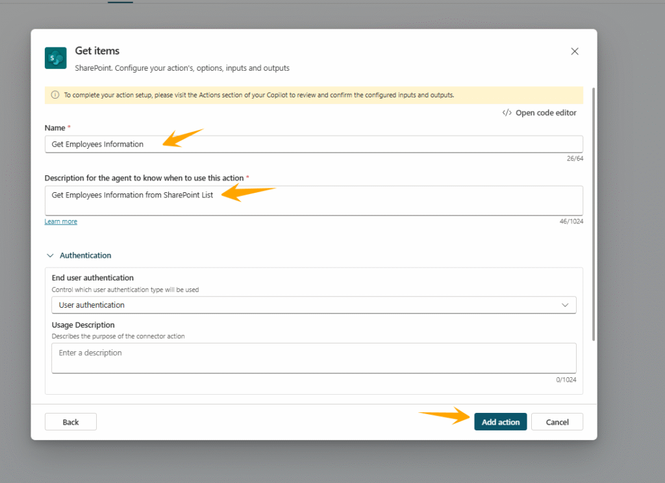
Task: Open code editor via its text label
Action: click(546, 112)
